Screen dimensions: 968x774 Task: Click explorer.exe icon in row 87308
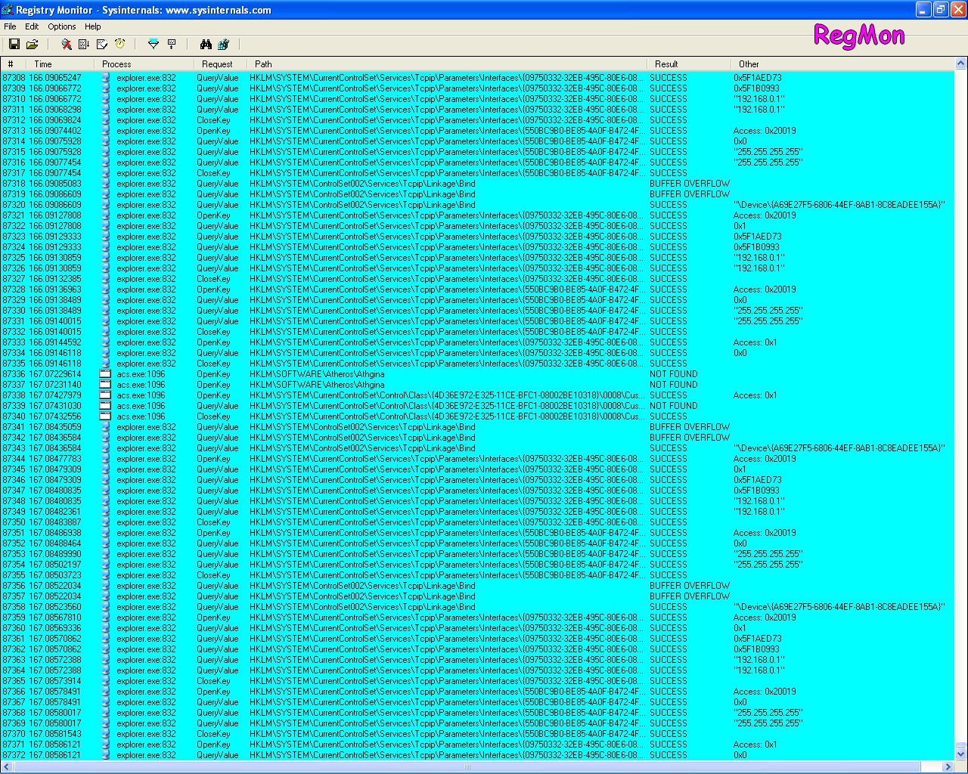point(106,78)
